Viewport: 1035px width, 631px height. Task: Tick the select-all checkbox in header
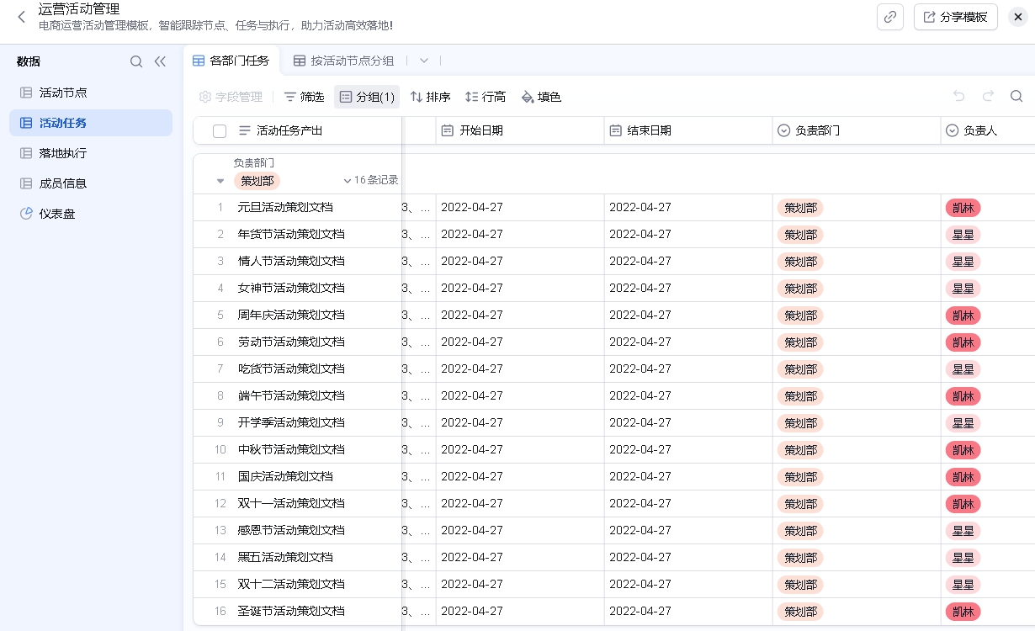coord(220,131)
